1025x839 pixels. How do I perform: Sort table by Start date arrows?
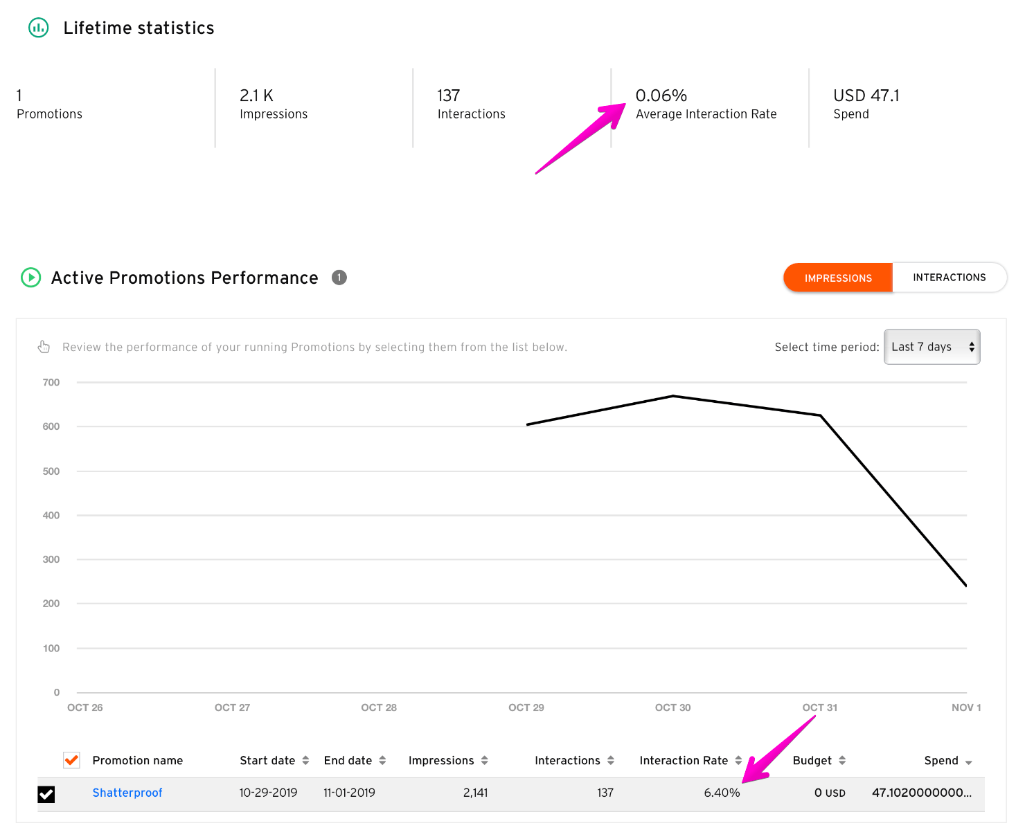(305, 761)
